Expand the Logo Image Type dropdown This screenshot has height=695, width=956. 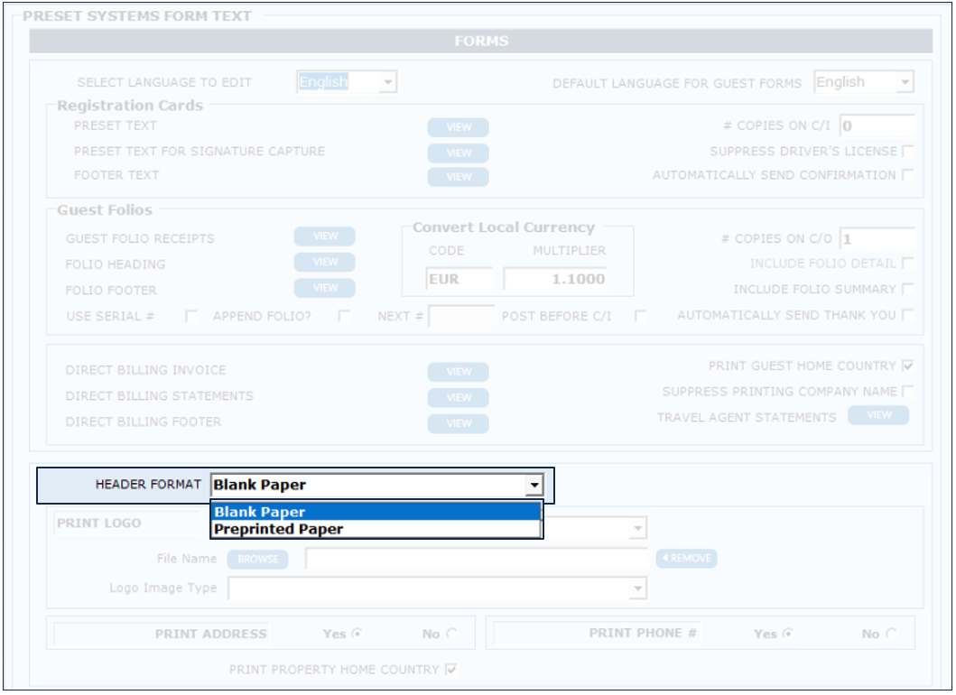[x=638, y=588]
